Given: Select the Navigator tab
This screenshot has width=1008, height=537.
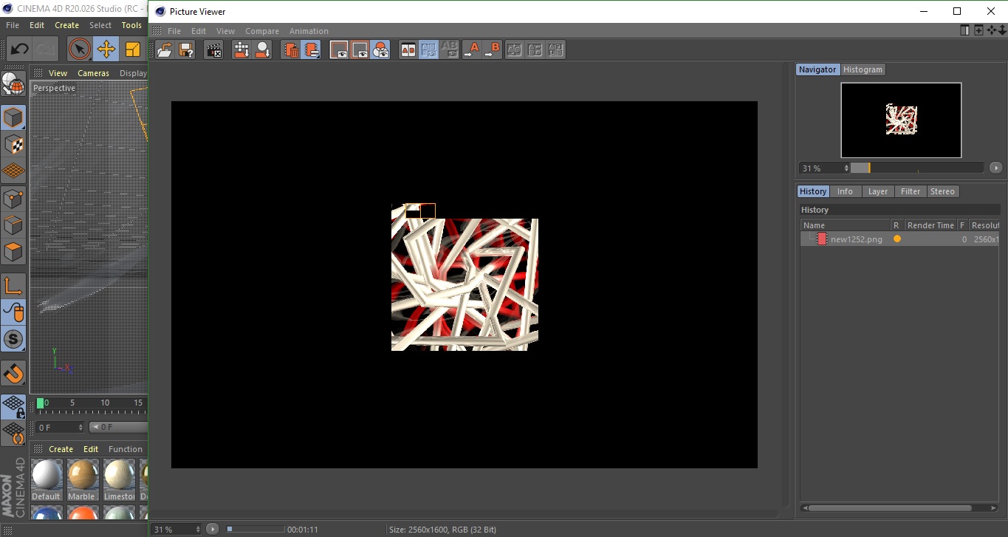Looking at the screenshot, I should click(817, 69).
